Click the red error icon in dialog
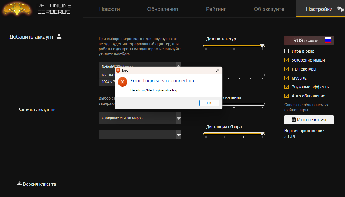Image resolution: width=345 pixels, height=197 pixels. (123, 82)
